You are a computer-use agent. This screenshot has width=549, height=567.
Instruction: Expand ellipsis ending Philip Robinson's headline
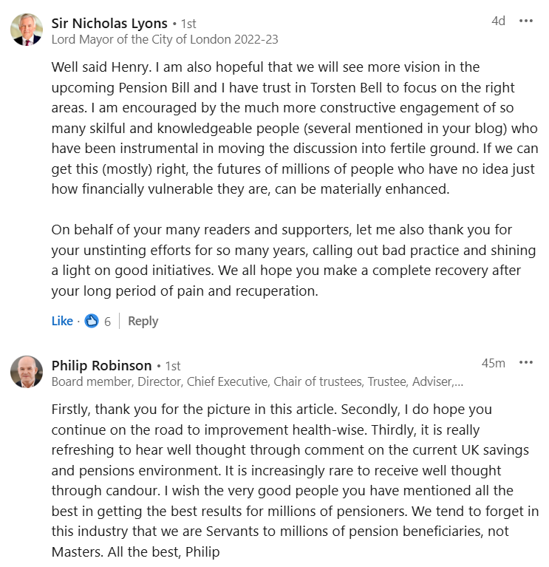pyautogui.click(x=459, y=382)
